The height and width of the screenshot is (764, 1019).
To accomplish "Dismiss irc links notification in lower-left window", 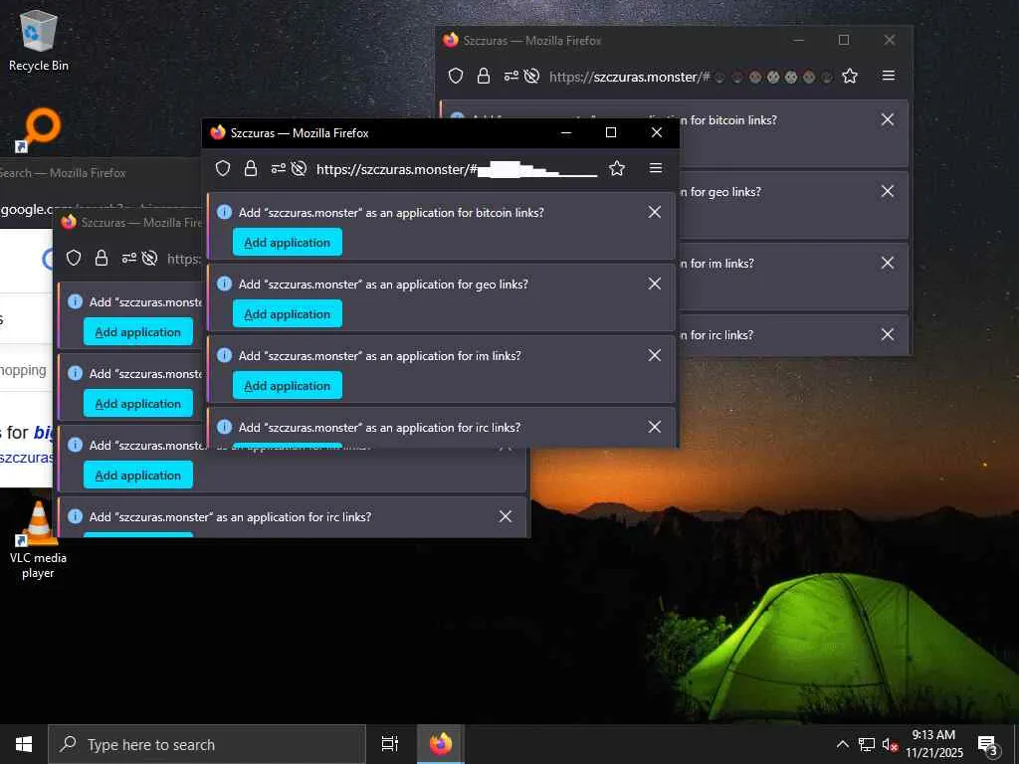I will (505, 516).
